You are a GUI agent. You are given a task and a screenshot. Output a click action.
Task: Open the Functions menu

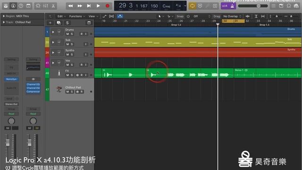[x=77, y=17]
